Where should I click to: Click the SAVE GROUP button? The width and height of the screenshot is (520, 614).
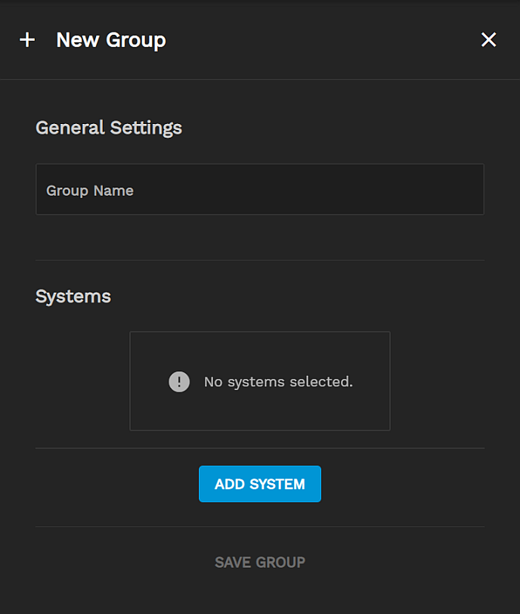click(x=260, y=562)
